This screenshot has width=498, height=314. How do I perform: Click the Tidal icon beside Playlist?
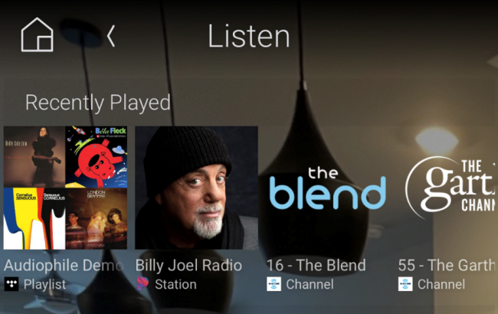tap(11, 284)
